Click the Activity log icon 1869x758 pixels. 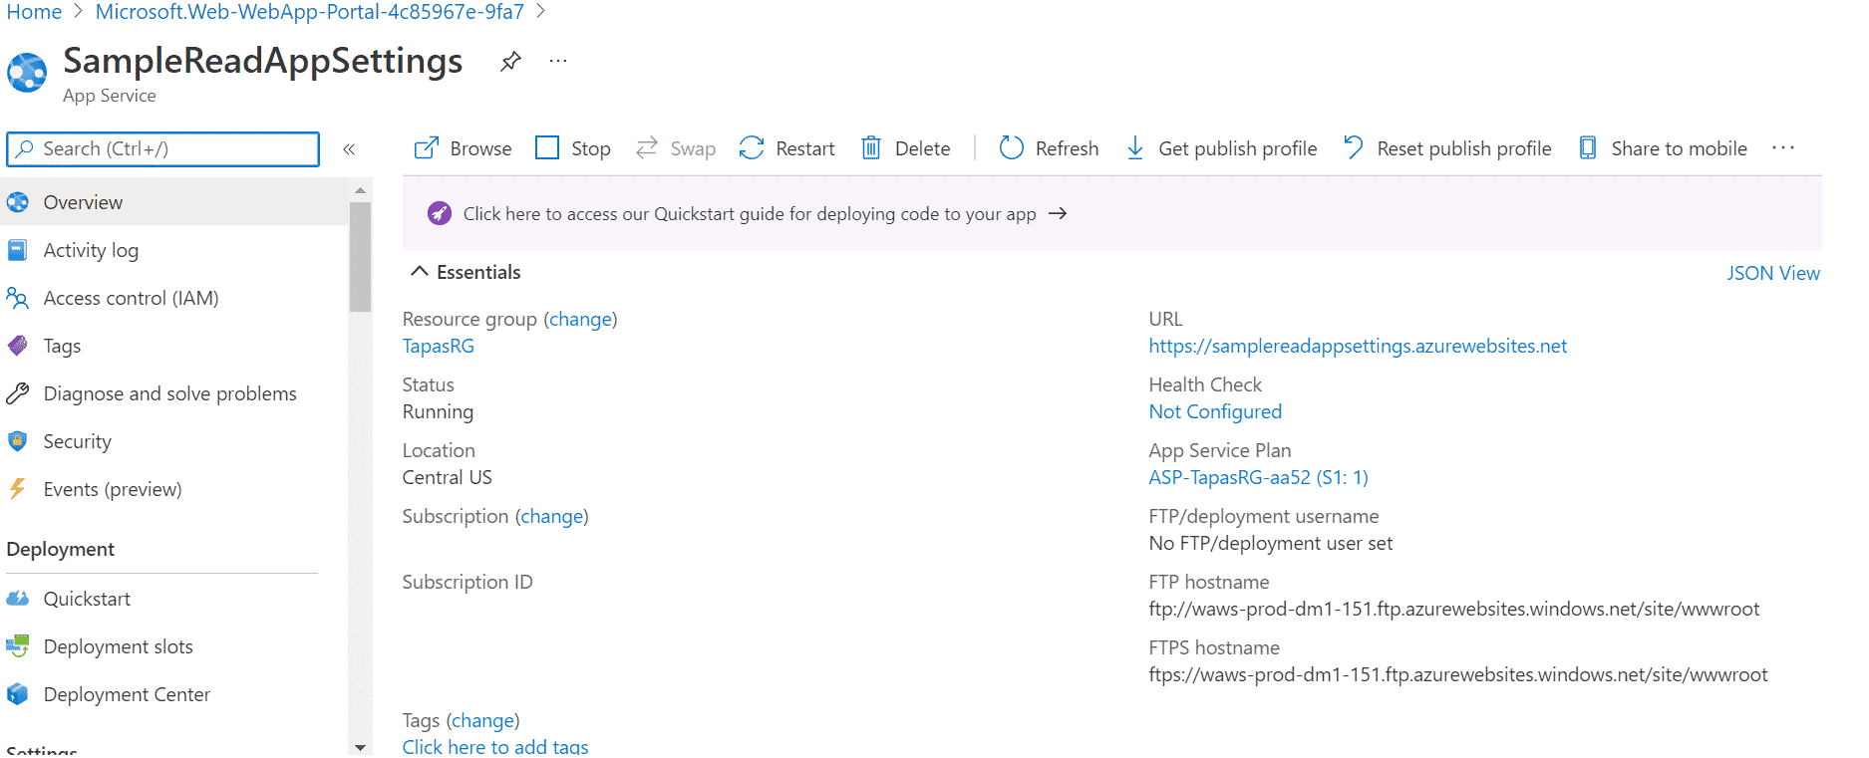point(18,250)
